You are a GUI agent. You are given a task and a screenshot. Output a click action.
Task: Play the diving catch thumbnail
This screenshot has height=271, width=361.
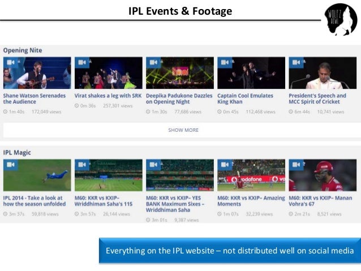pos(37,175)
